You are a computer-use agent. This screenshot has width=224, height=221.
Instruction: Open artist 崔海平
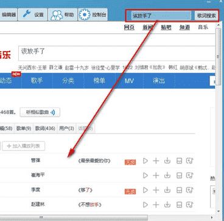click(x=38, y=175)
